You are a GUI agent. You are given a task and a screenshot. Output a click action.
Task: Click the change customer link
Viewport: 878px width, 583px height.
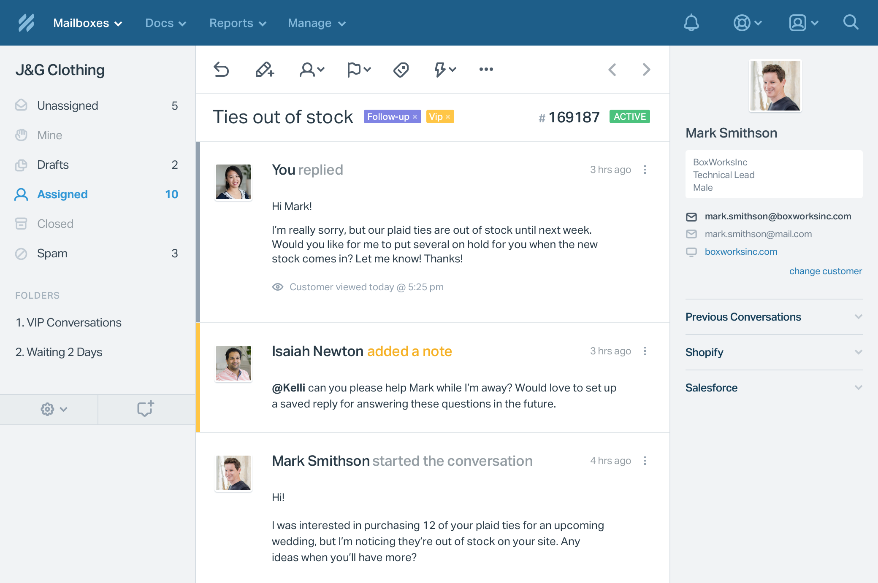pos(825,271)
